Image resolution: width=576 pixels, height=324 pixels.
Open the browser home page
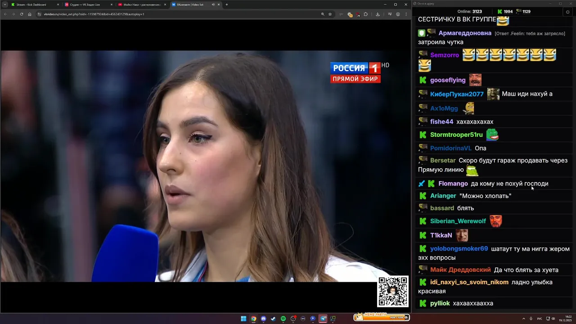(x=30, y=14)
